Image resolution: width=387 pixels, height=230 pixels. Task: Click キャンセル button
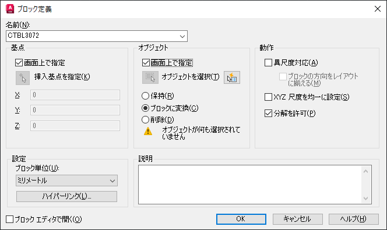[297, 219]
